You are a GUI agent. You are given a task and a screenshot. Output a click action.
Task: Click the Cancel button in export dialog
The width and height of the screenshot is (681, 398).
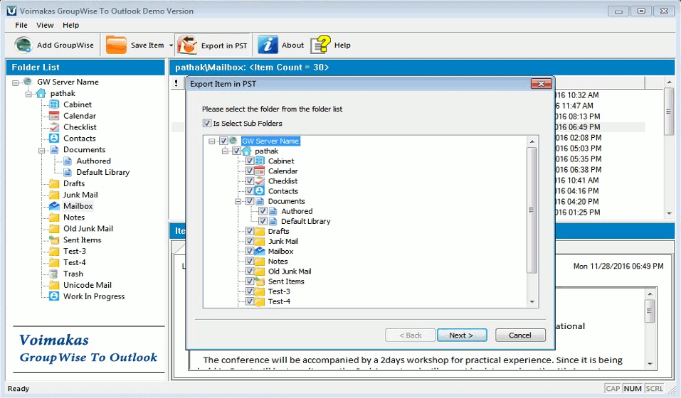(520, 335)
